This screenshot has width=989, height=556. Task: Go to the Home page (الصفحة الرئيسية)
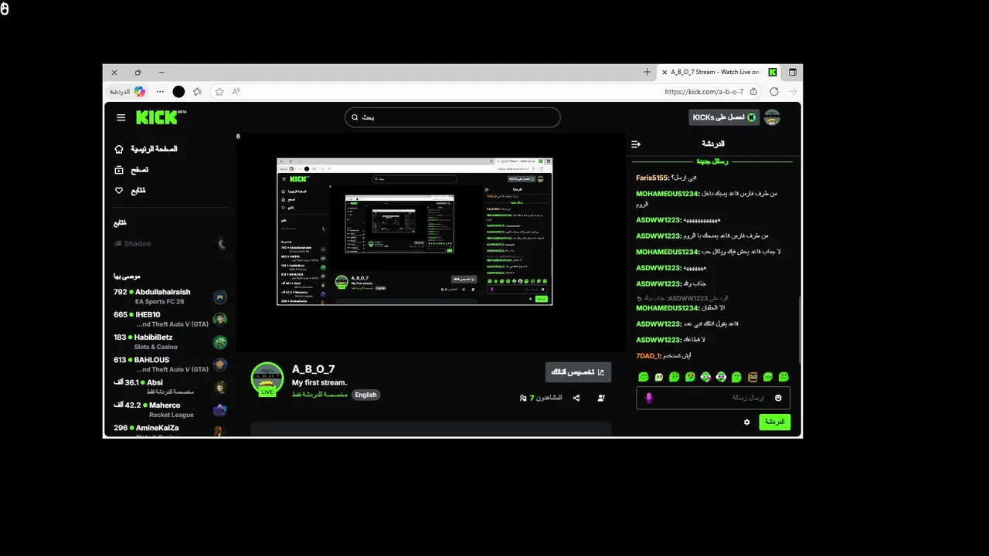[x=146, y=149]
